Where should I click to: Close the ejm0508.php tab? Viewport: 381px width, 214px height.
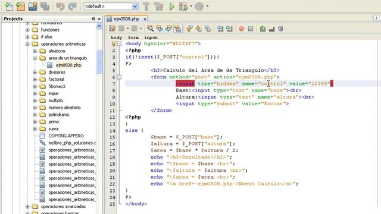point(145,19)
